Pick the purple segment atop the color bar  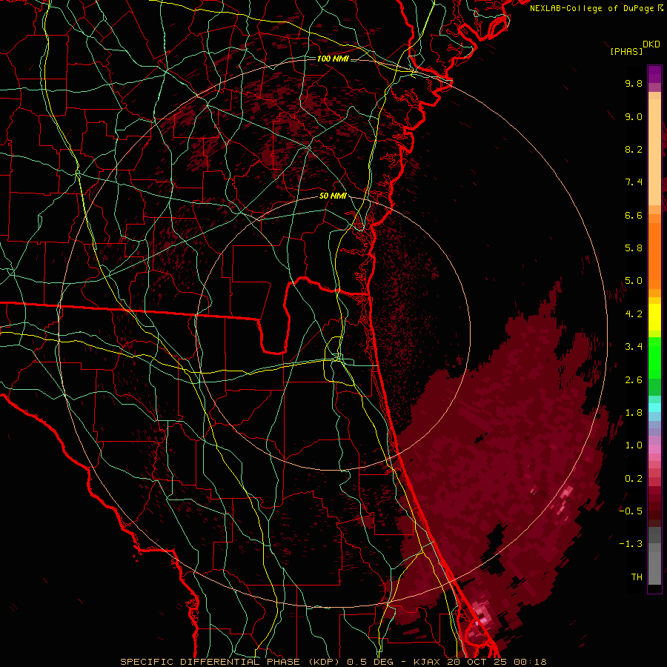(654, 74)
